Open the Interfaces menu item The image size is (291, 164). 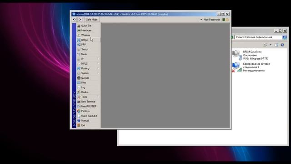(x=88, y=31)
